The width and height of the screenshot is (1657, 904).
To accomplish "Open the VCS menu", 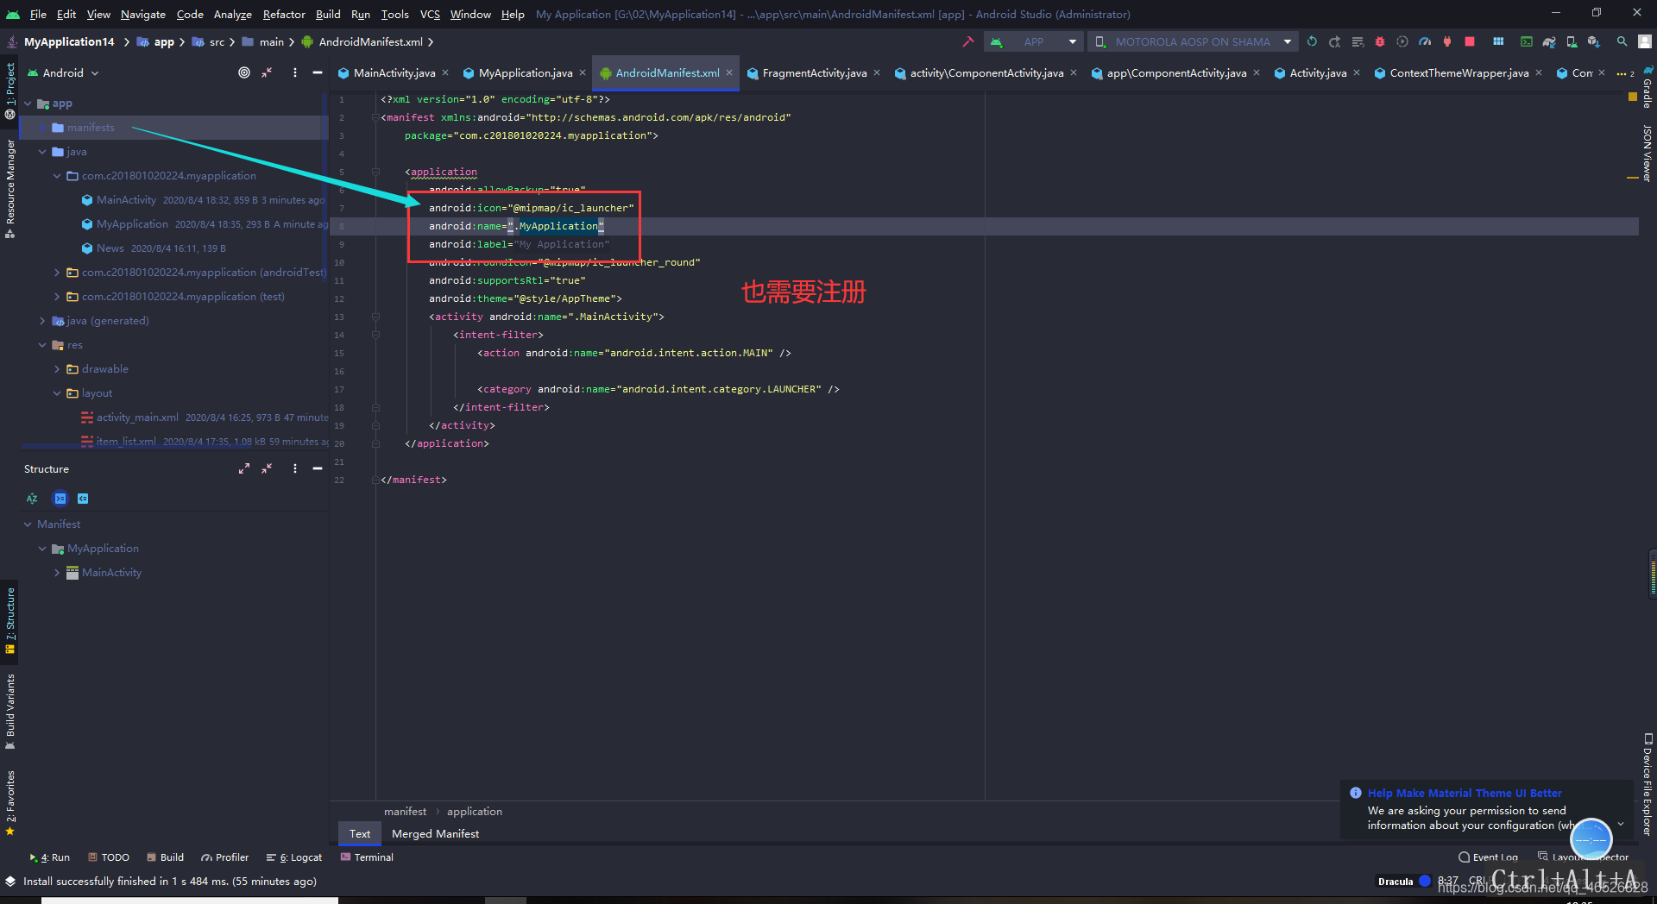I will (430, 14).
